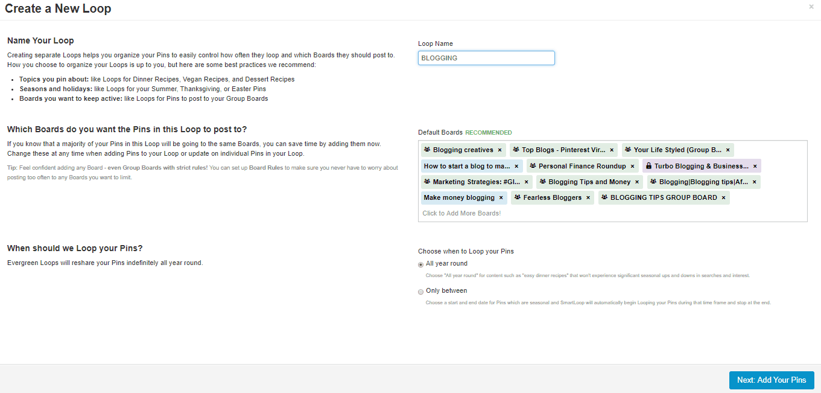Click to Add More Boards field
Screen dimensions: 821x393
461,213
